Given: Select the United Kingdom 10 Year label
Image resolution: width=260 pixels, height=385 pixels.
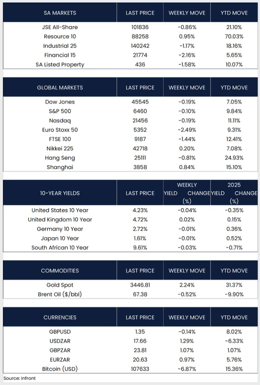Looking at the screenshot, I should [60, 220].
